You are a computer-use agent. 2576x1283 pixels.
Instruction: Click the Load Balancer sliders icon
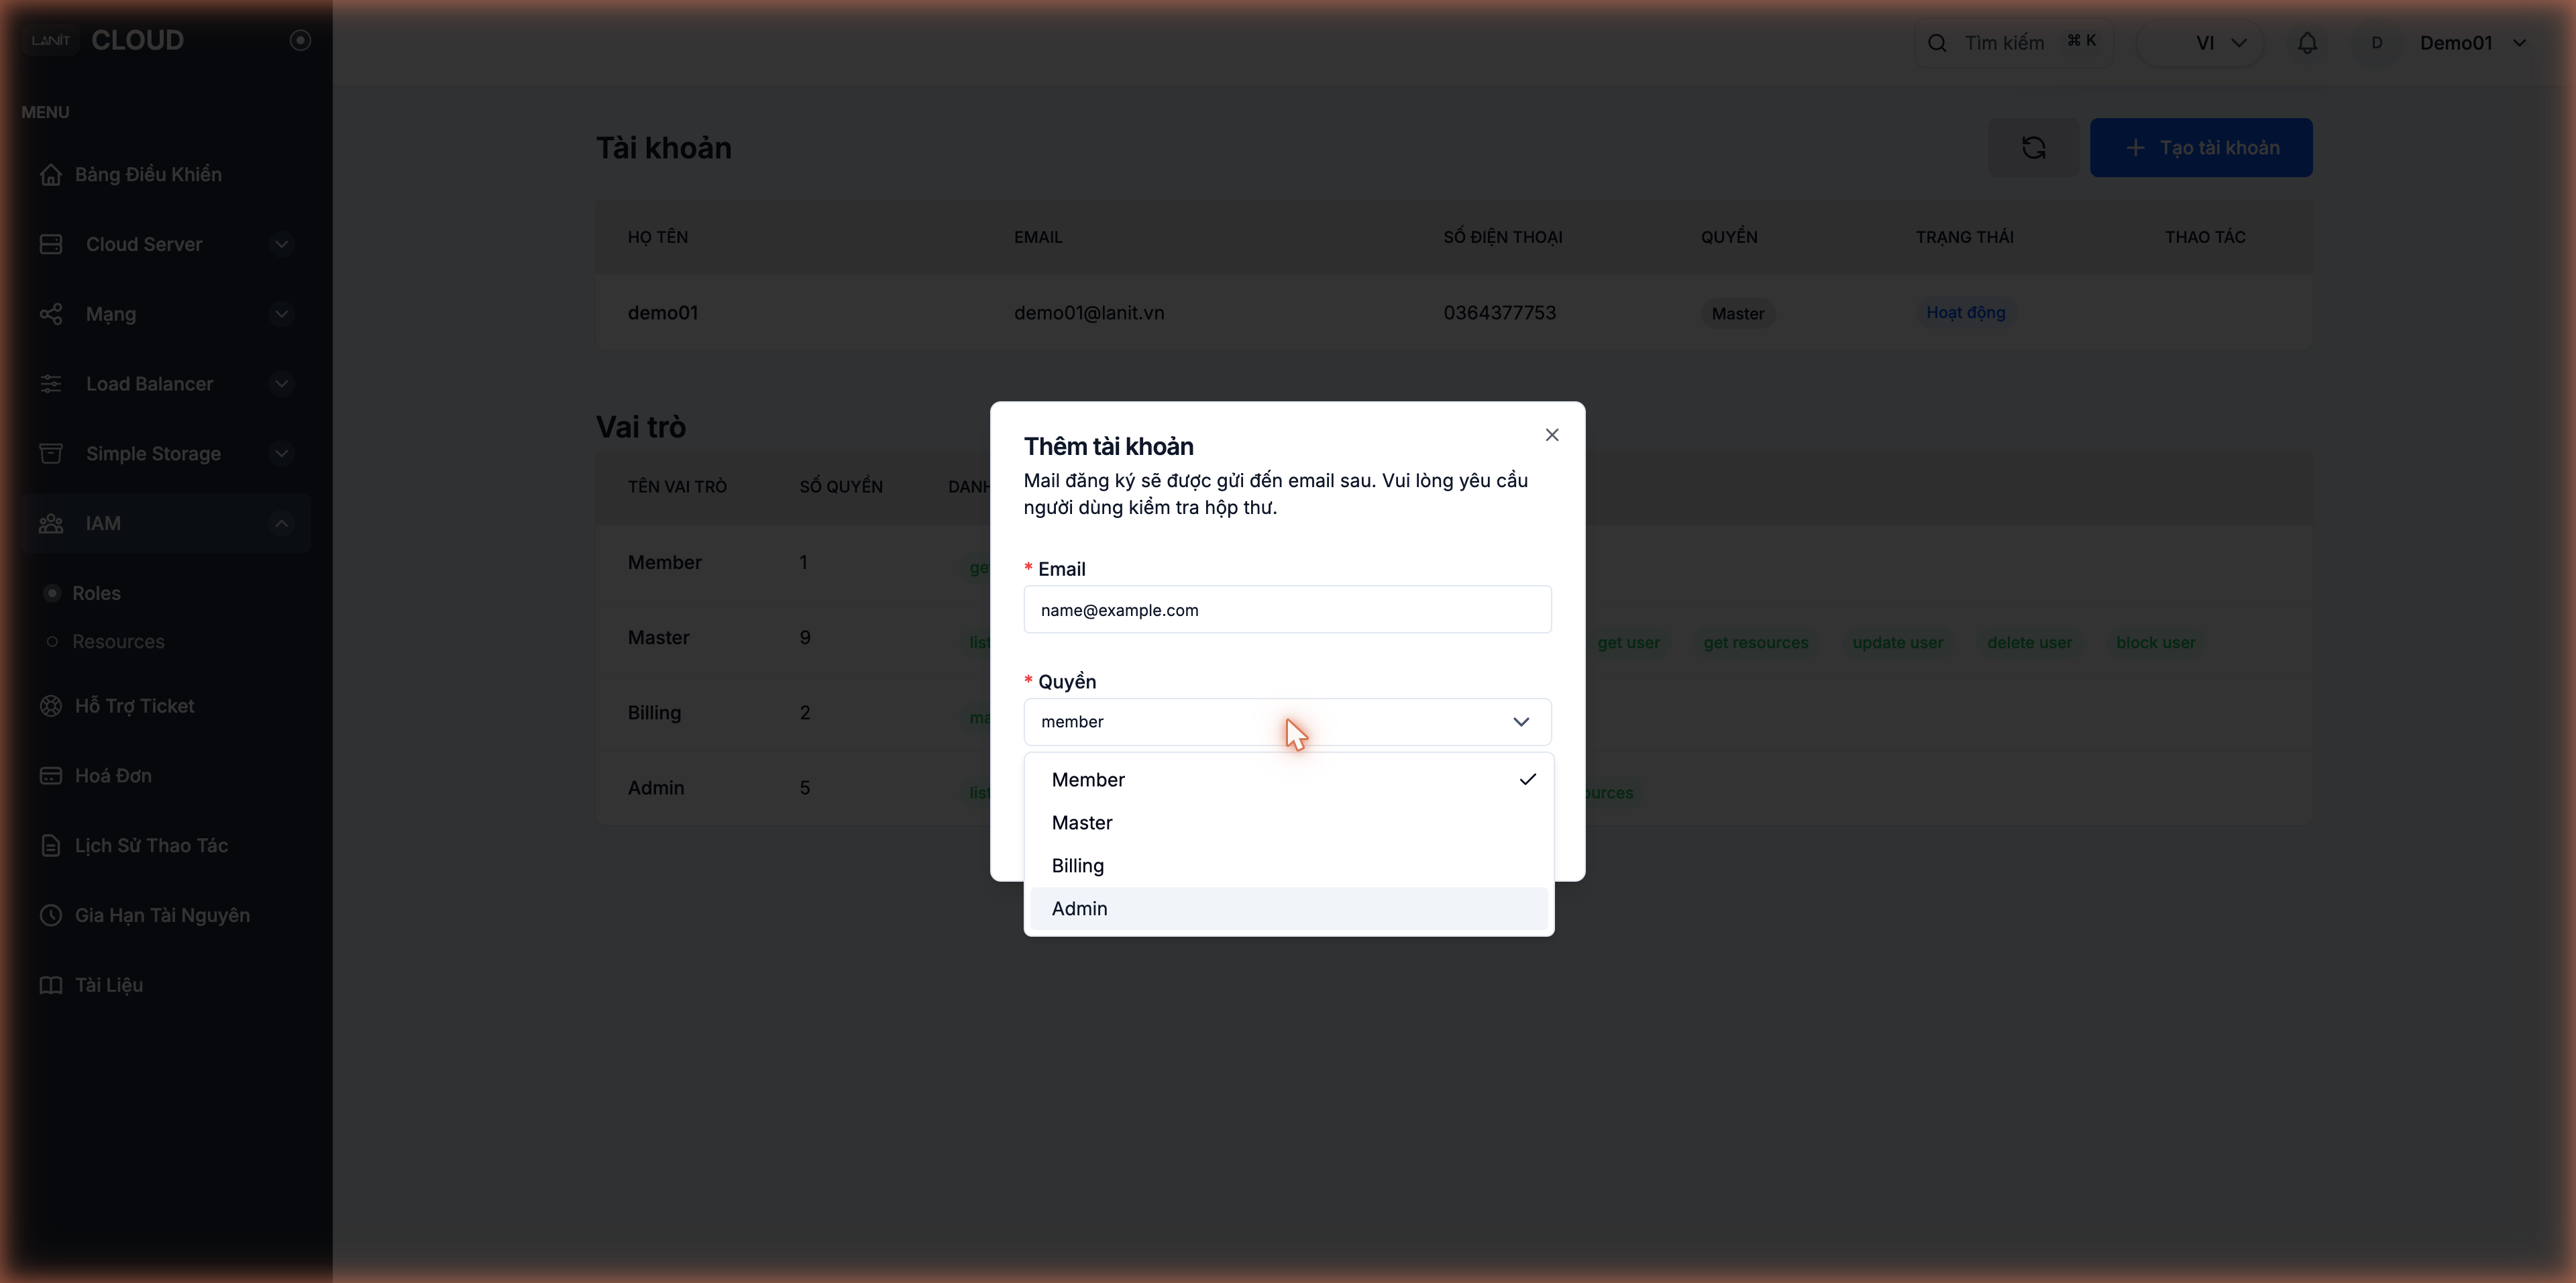click(x=51, y=384)
